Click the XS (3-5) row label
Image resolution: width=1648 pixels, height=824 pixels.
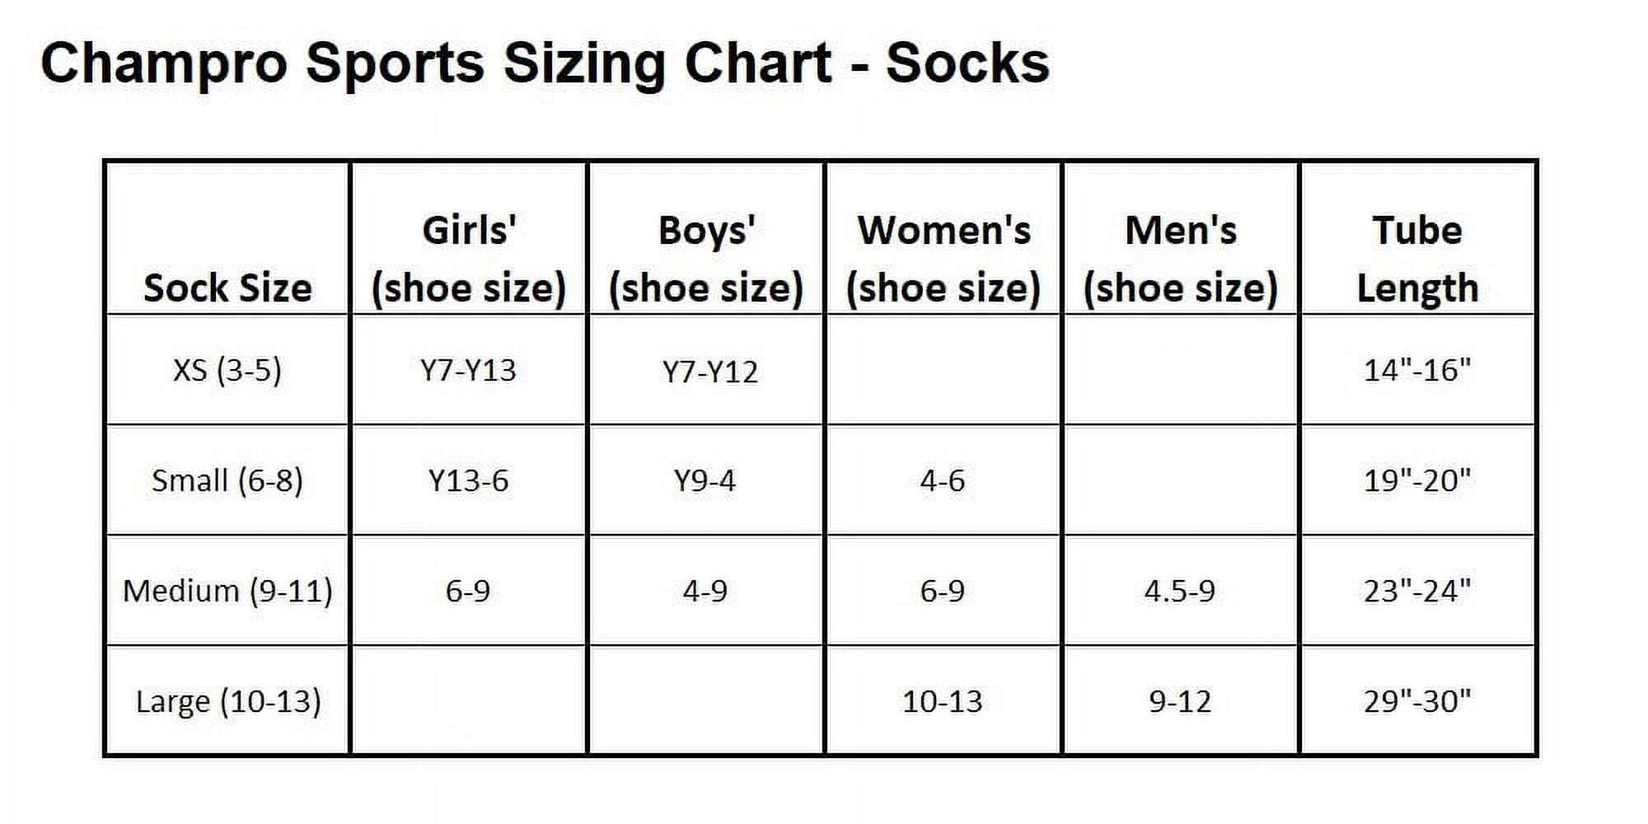point(227,370)
